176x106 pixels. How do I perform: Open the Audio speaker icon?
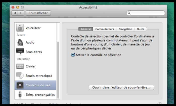pos(20,42)
